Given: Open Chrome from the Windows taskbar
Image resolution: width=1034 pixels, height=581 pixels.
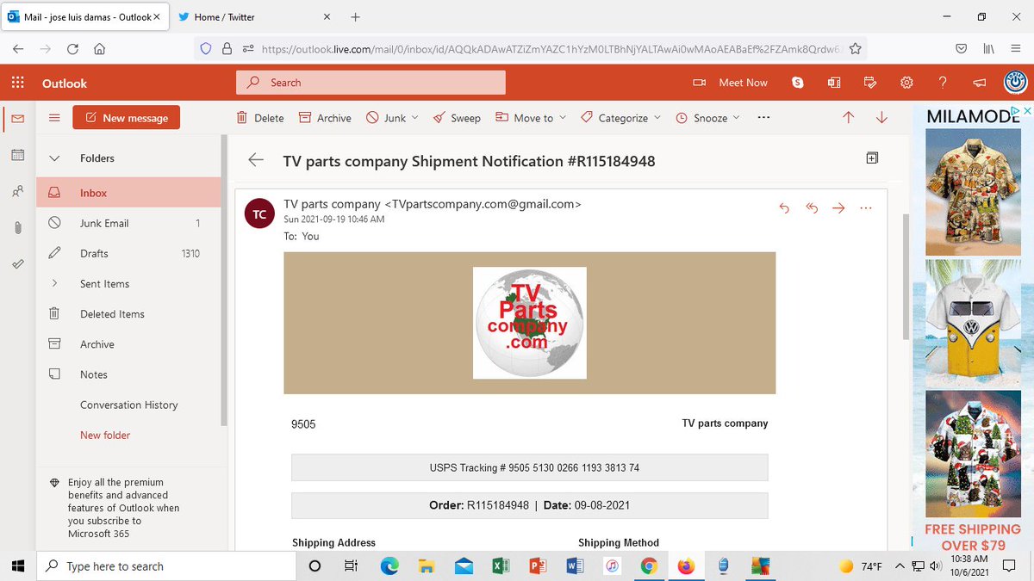Looking at the screenshot, I should pos(649,566).
